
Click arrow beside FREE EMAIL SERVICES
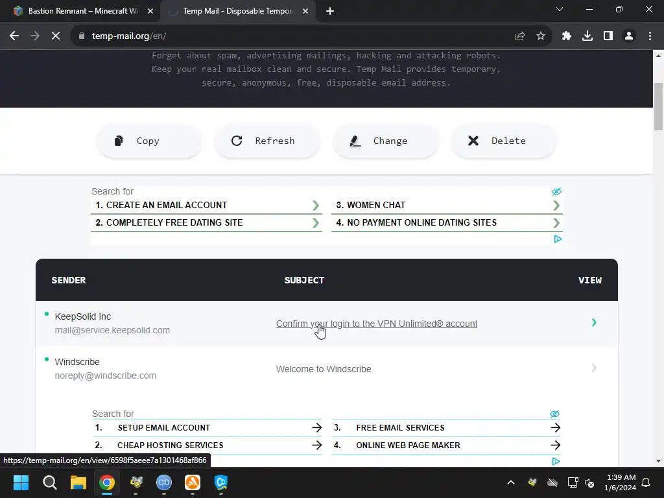(x=555, y=428)
